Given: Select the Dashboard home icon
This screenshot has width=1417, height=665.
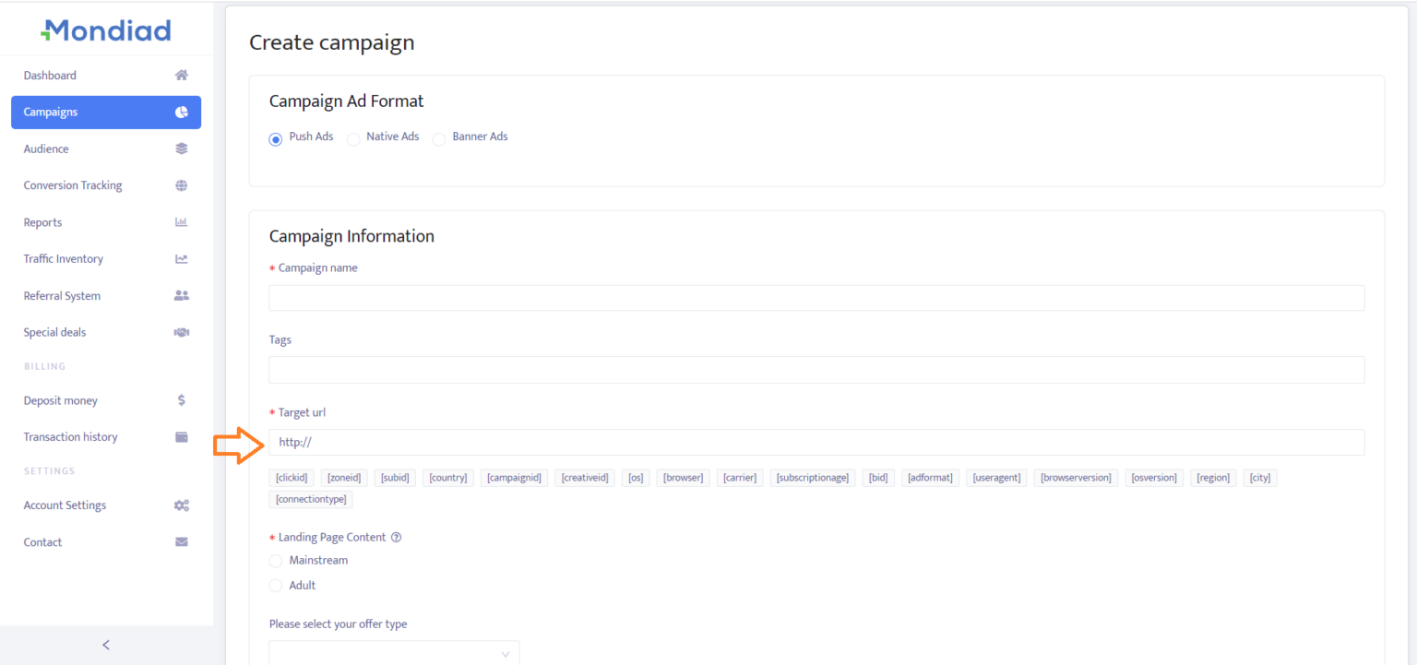Looking at the screenshot, I should pos(181,75).
